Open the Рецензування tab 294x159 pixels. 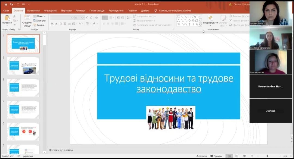116,11
